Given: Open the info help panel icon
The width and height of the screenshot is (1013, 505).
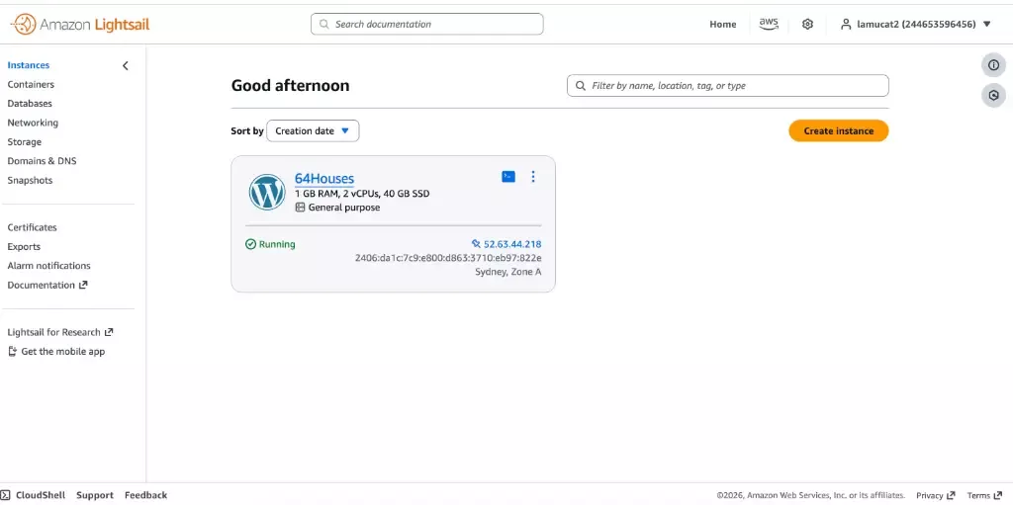Looking at the screenshot, I should [x=993, y=65].
